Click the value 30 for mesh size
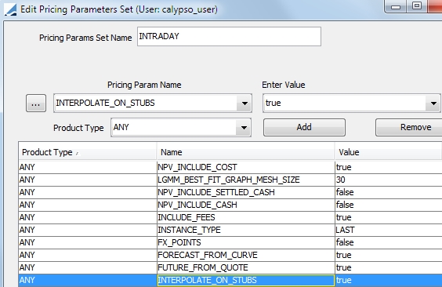Screen dimensions: 442x287 pos(389,180)
